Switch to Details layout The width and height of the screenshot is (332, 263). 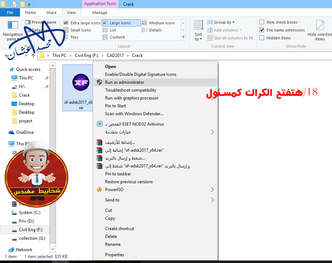[152, 30]
